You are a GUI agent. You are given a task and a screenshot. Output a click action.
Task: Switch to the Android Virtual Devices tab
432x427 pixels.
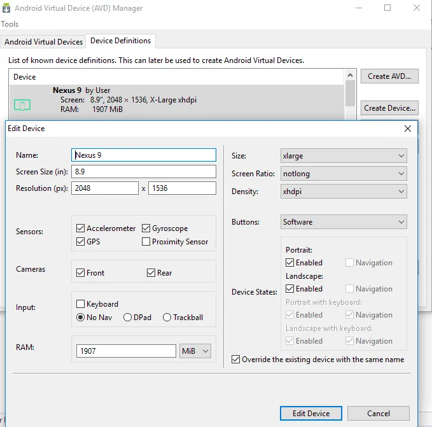[43, 42]
